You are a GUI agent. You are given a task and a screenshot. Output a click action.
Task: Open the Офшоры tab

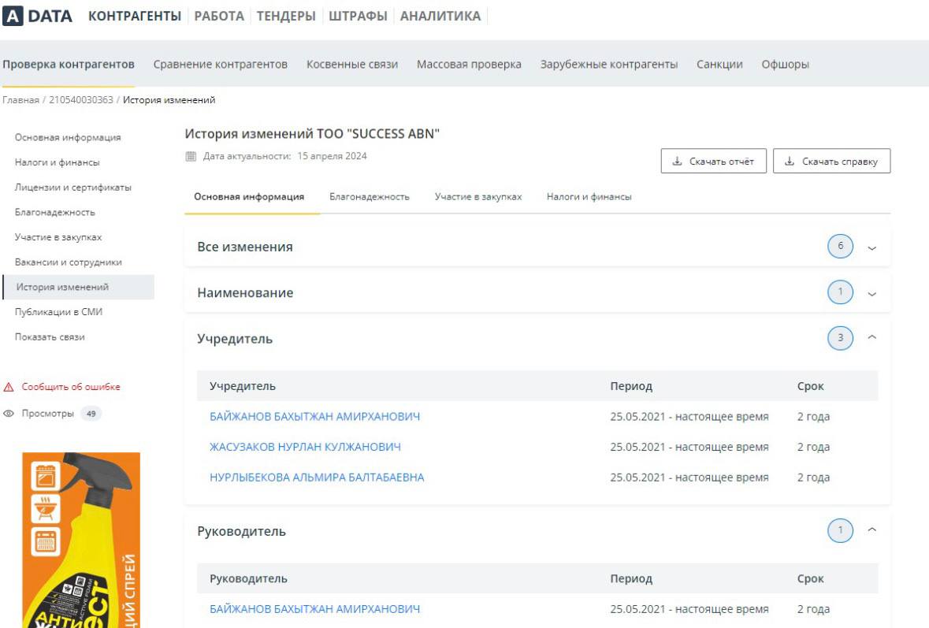click(785, 64)
